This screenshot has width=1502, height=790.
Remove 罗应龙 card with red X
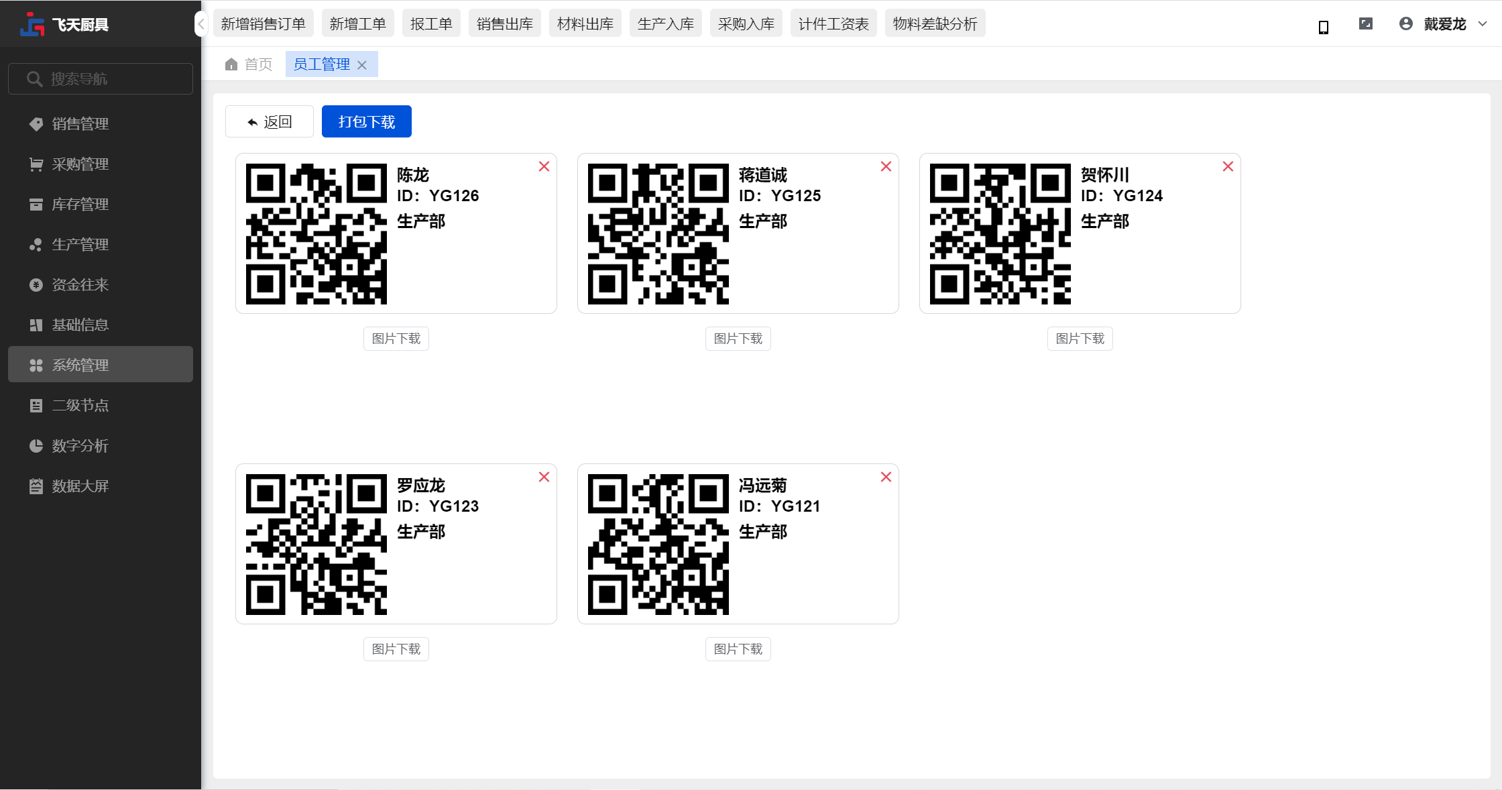(544, 477)
